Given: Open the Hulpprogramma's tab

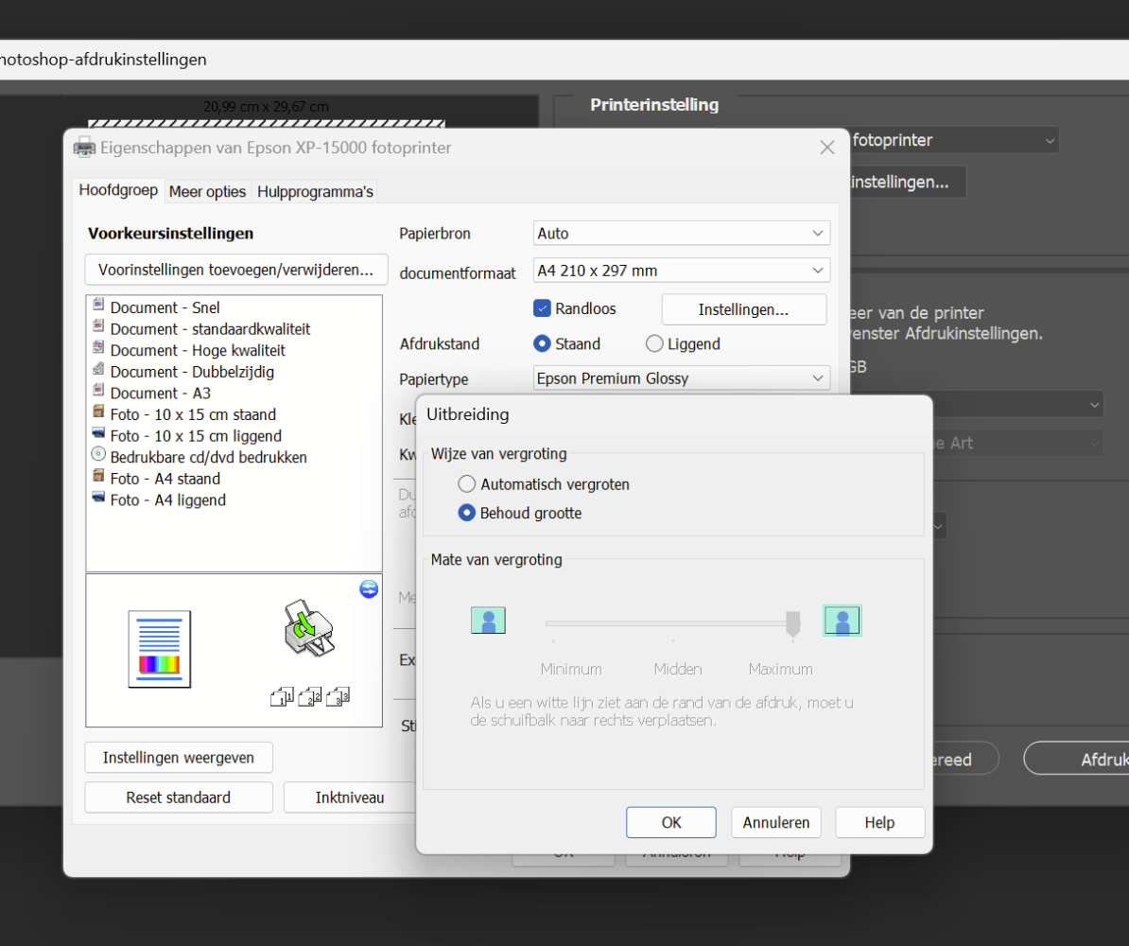Looking at the screenshot, I should tap(315, 191).
